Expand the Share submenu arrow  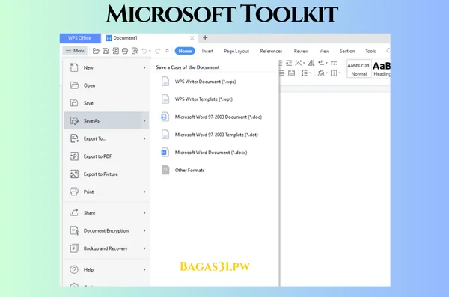tap(144, 212)
